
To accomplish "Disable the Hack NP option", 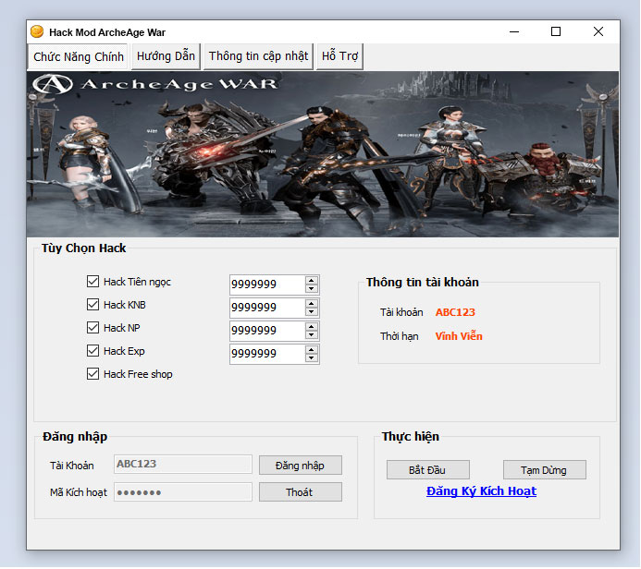I will pyautogui.click(x=92, y=327).
